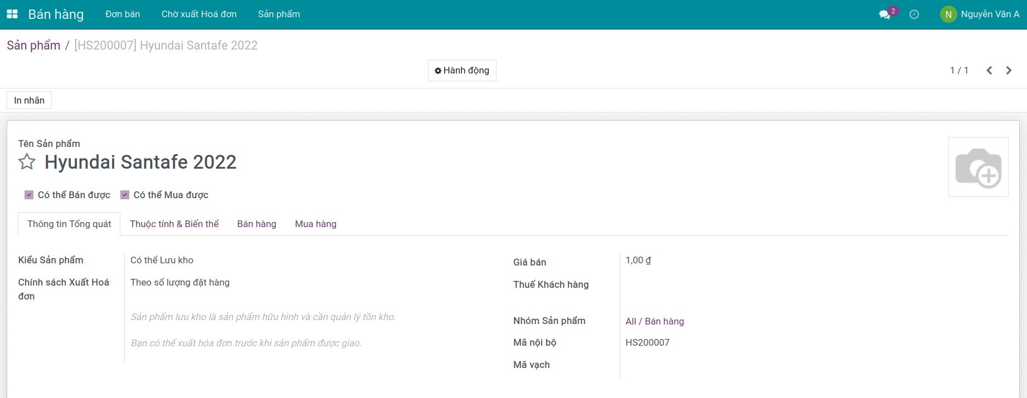The height and width of the screenshot is (398, 1027).
Task: Upload product image via camera icon
Action: (978, 167)
